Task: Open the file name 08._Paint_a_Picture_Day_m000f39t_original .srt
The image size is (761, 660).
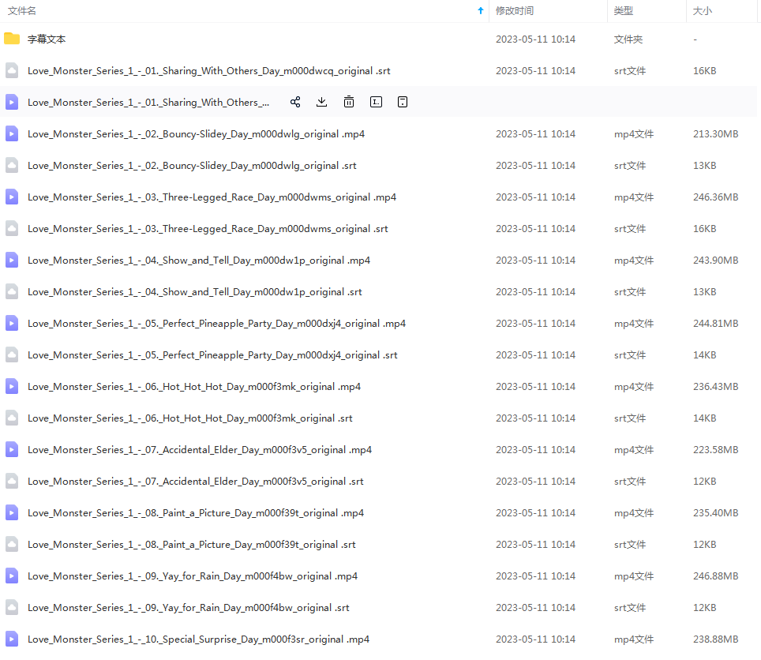Action: [x=192, y=545]
